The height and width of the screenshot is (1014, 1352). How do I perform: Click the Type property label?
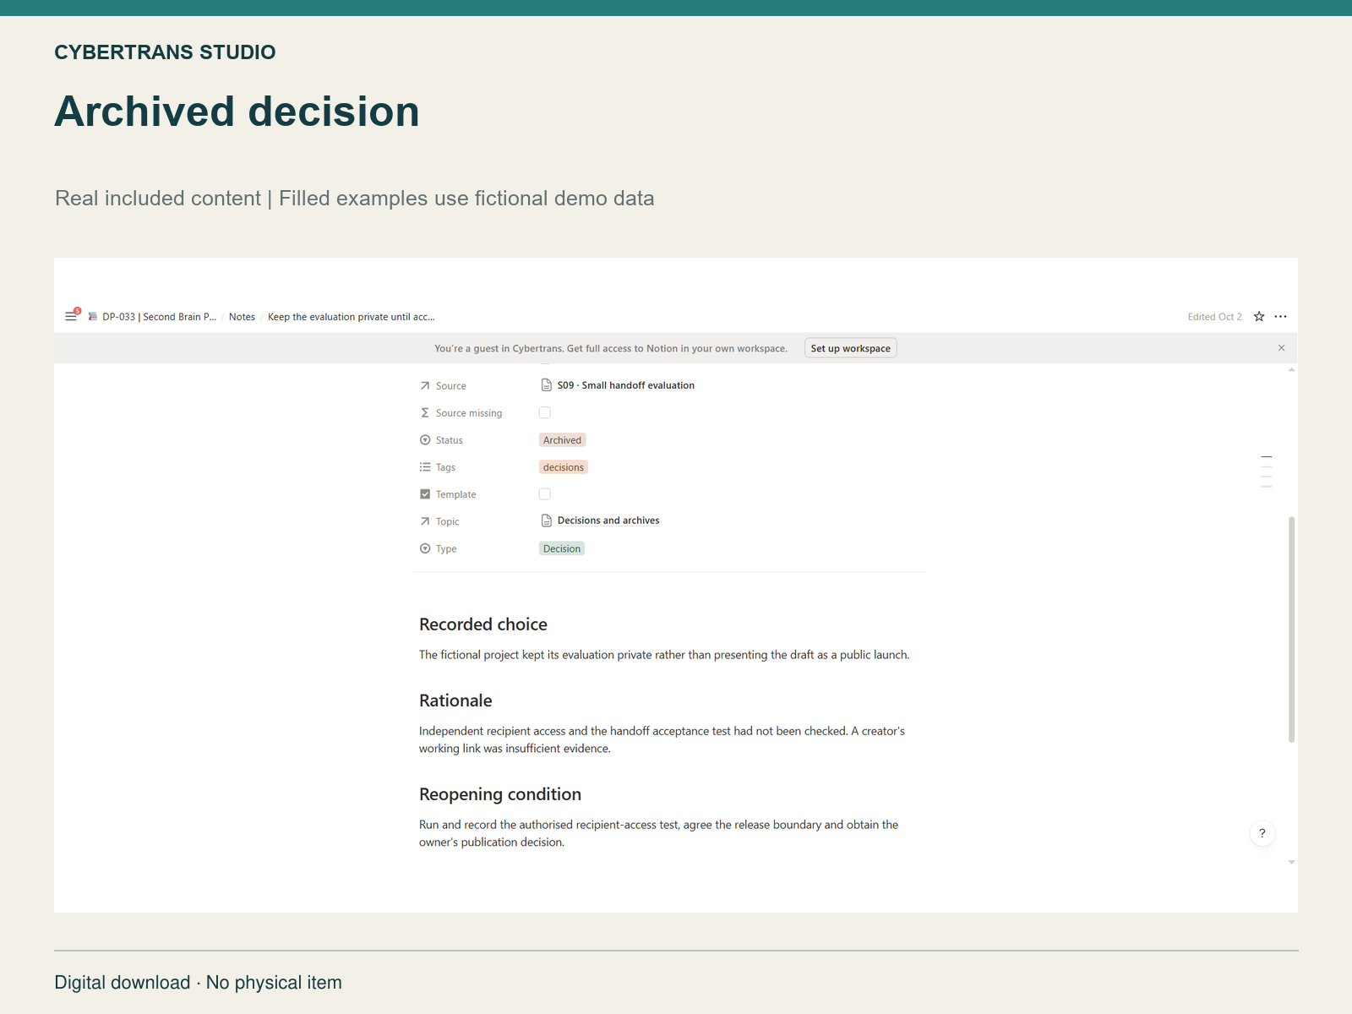coord(446,548)
